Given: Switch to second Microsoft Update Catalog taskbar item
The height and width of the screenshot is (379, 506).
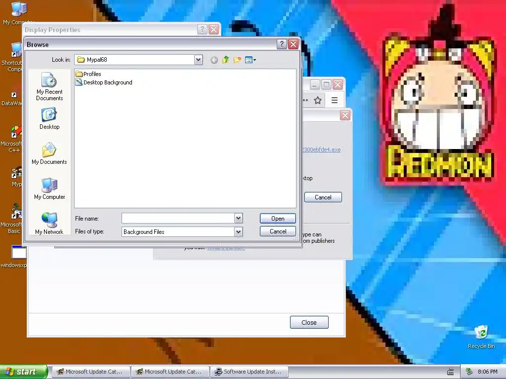Looking at the screenshot, I should (x=170, y=372).
